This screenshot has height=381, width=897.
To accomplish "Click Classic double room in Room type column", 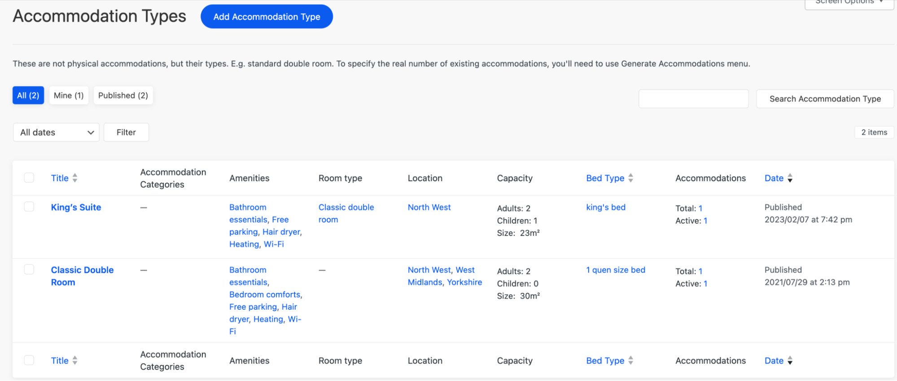I will coord(346,213).
